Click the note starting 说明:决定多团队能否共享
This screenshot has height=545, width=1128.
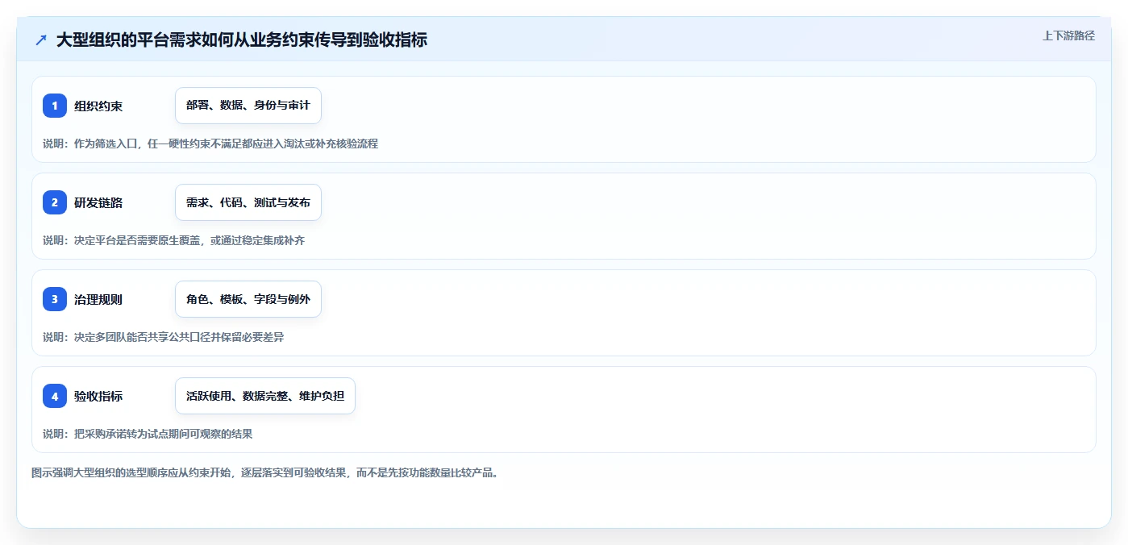click(163, 337)
